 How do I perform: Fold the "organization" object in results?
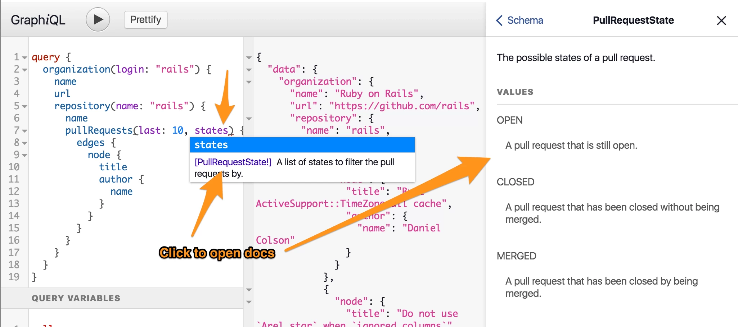tap(249, 82)
